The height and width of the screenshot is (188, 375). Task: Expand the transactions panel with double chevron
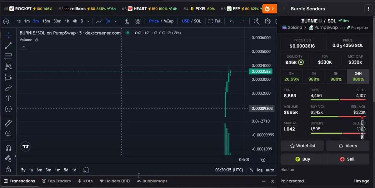[272, 181]
